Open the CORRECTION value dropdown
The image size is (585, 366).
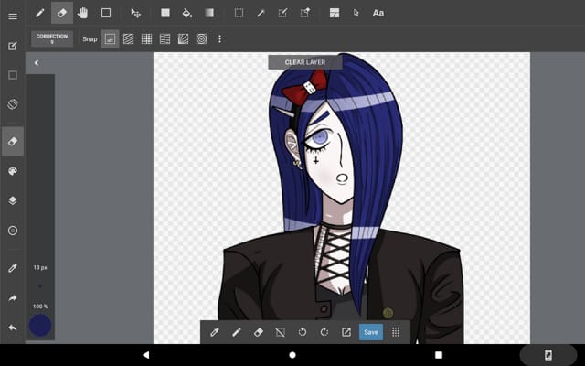click(52, 38)
